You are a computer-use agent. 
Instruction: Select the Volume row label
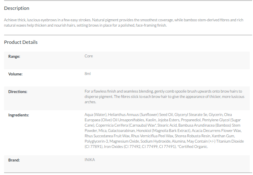16,74
